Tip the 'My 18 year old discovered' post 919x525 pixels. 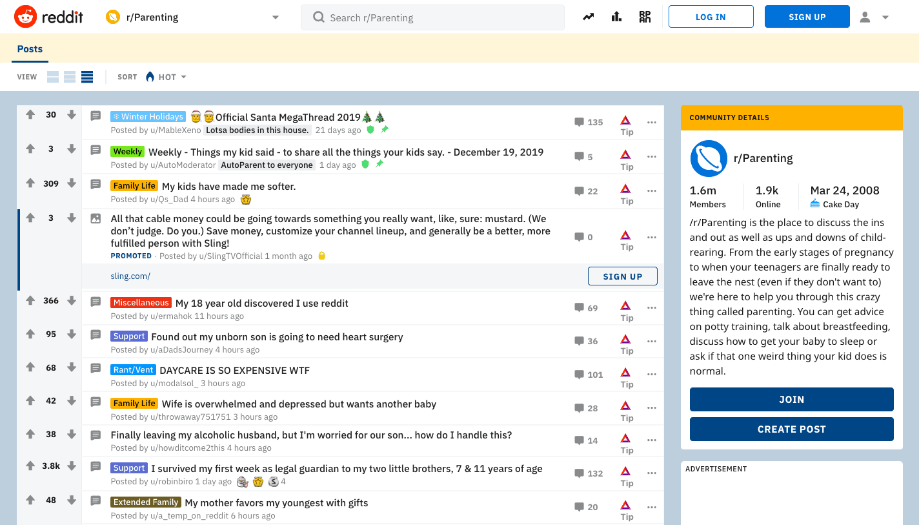point(626,311)
